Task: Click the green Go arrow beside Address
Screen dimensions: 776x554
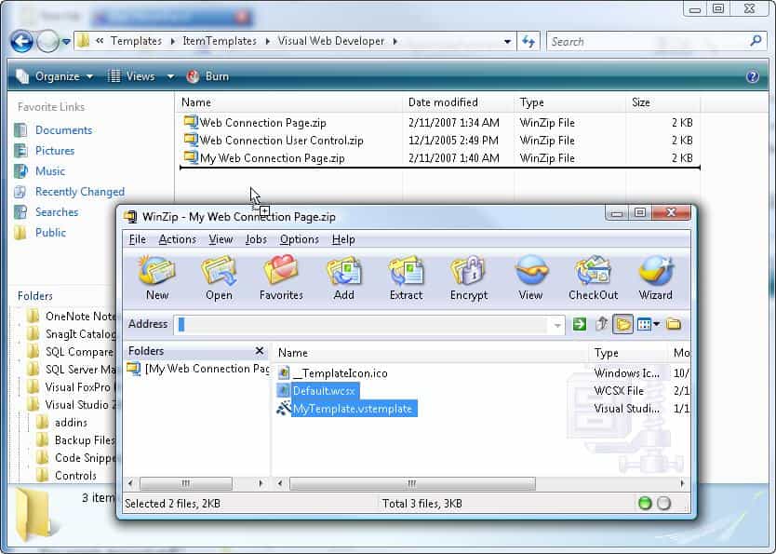Action: point(580,324)
